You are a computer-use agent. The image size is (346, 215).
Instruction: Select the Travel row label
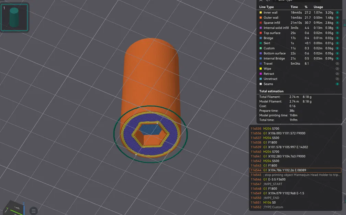[268, 63]
